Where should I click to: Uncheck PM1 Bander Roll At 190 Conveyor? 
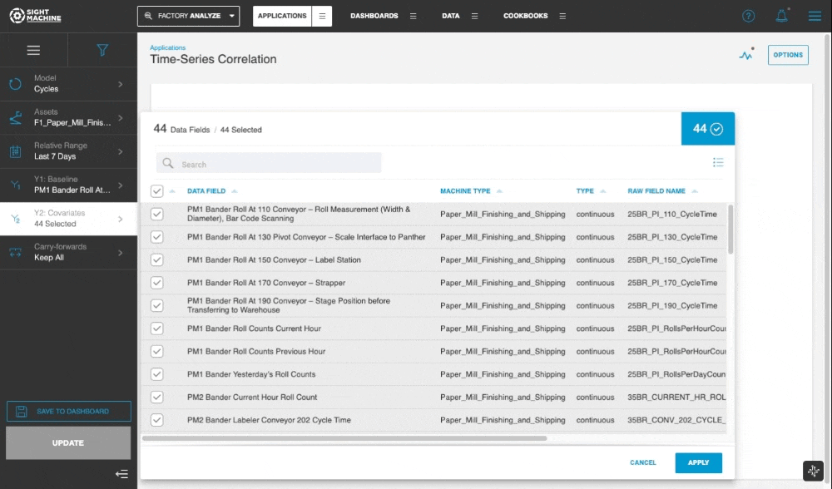point(156,305)
